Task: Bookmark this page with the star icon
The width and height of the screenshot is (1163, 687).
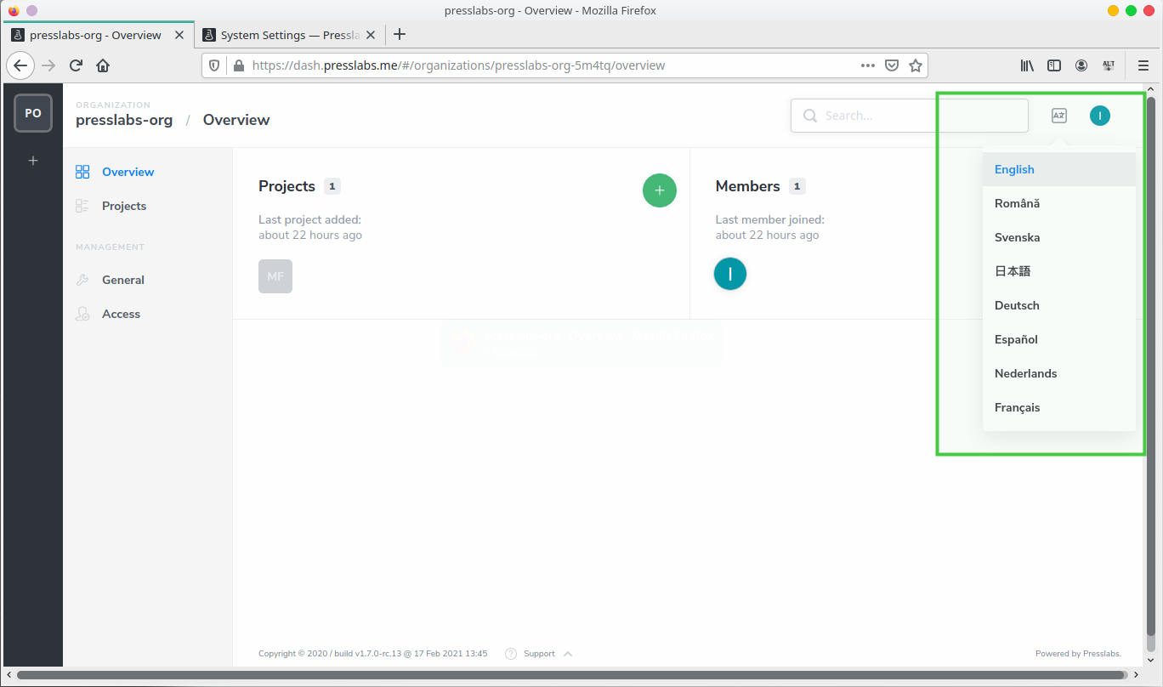Action: [916, 65]
